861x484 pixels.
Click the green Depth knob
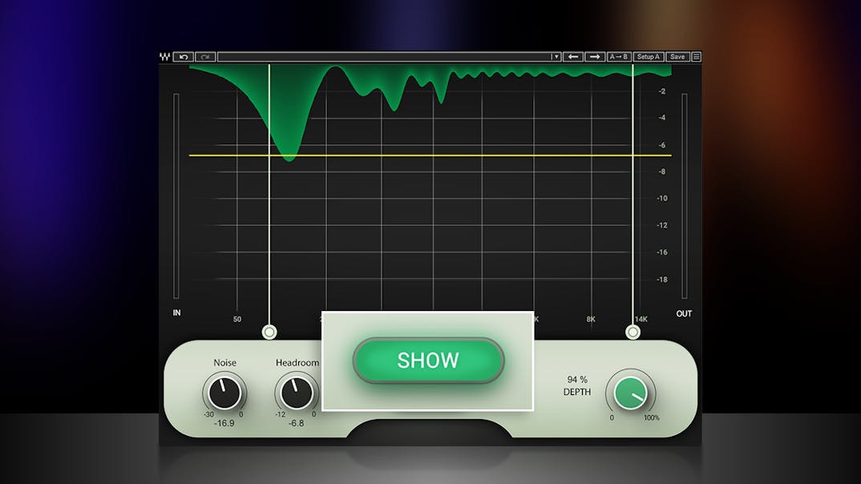click(631, 393)
